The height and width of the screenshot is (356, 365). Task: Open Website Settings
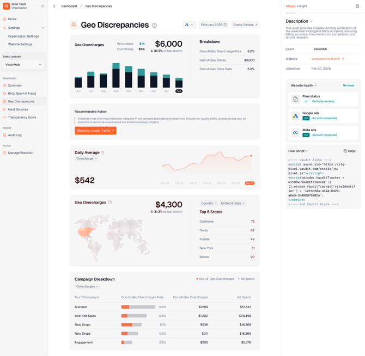click(x=20, y=44)
